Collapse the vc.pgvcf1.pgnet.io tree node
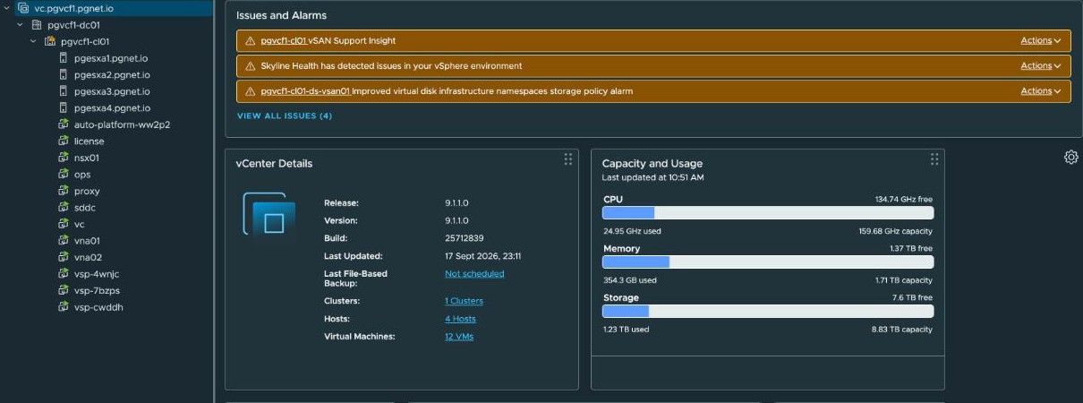Image resolution: width=1083 pixels, height=403 pixels. point(7,8)
